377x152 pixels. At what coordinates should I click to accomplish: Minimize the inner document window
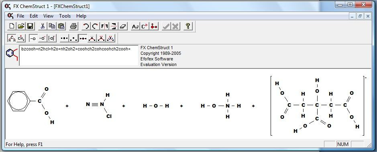(x=353, y=16)
